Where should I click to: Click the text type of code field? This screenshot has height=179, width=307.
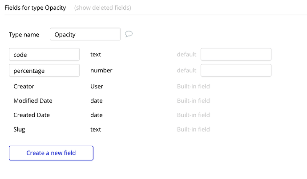point(96,54)
